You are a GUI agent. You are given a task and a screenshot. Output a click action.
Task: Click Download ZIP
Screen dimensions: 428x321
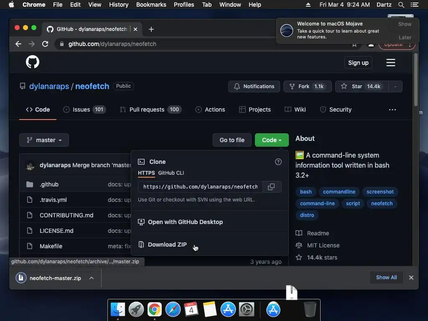pyautogui.click(x=167, y=245)
